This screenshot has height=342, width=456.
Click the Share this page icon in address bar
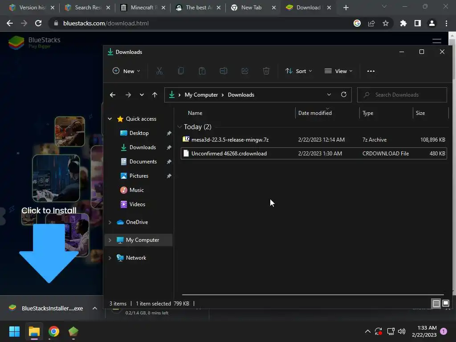point(371,23)
